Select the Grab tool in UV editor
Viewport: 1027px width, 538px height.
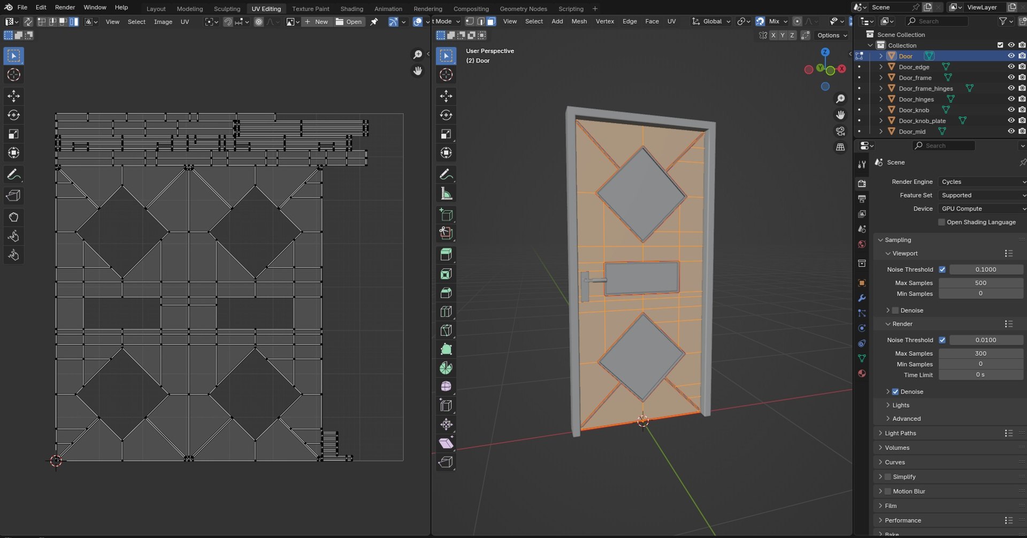[x=14, y=217]
